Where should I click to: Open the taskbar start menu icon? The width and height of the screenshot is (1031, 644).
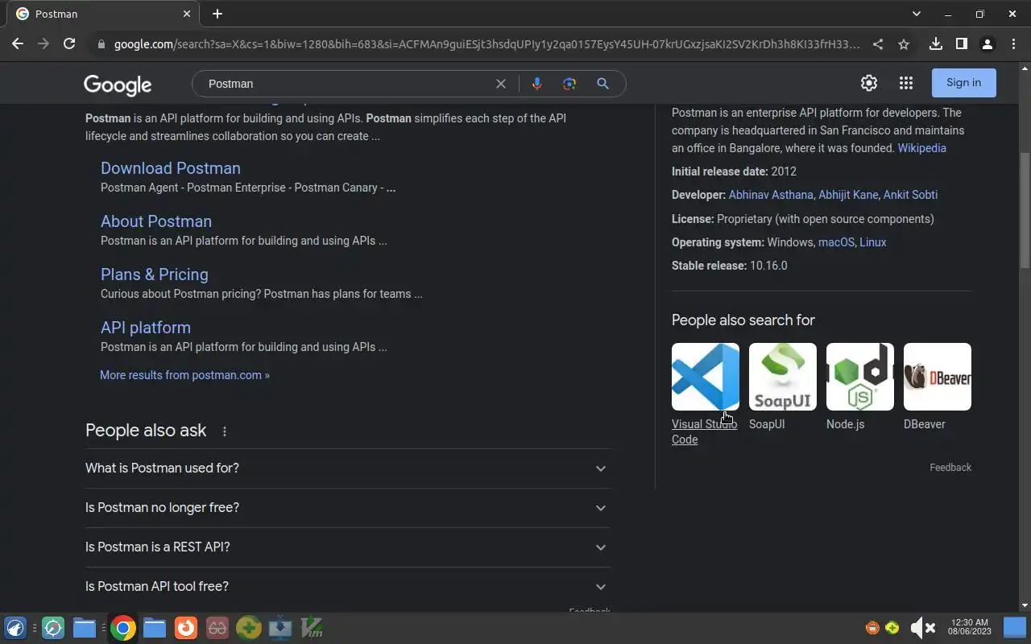click(x=15, y=628)
